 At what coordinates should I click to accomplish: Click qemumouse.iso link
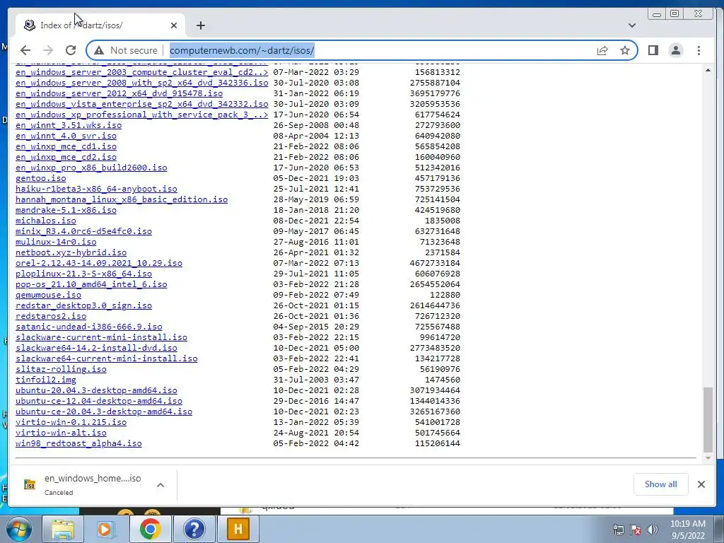tap(49, 295)
